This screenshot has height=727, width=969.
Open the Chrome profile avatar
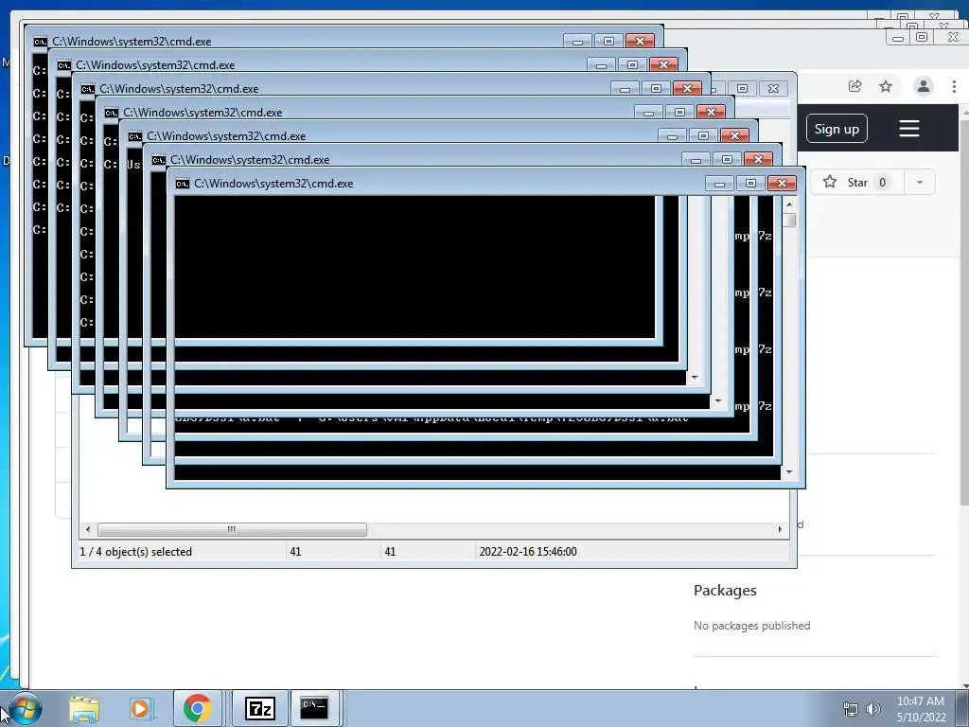924,86
